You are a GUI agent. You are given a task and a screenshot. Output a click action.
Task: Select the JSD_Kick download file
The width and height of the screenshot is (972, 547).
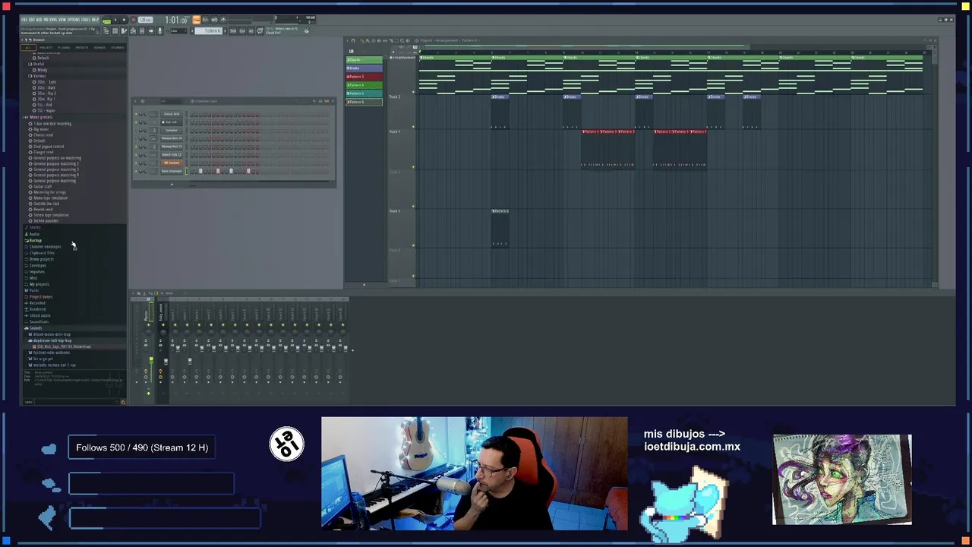62,346
